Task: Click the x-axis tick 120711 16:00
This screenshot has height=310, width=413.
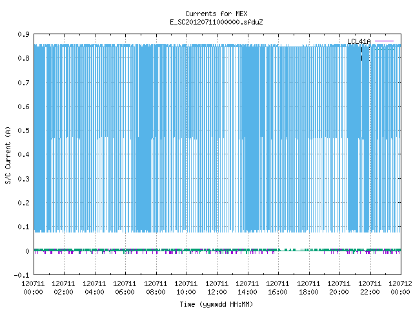Action: [277, 287]
